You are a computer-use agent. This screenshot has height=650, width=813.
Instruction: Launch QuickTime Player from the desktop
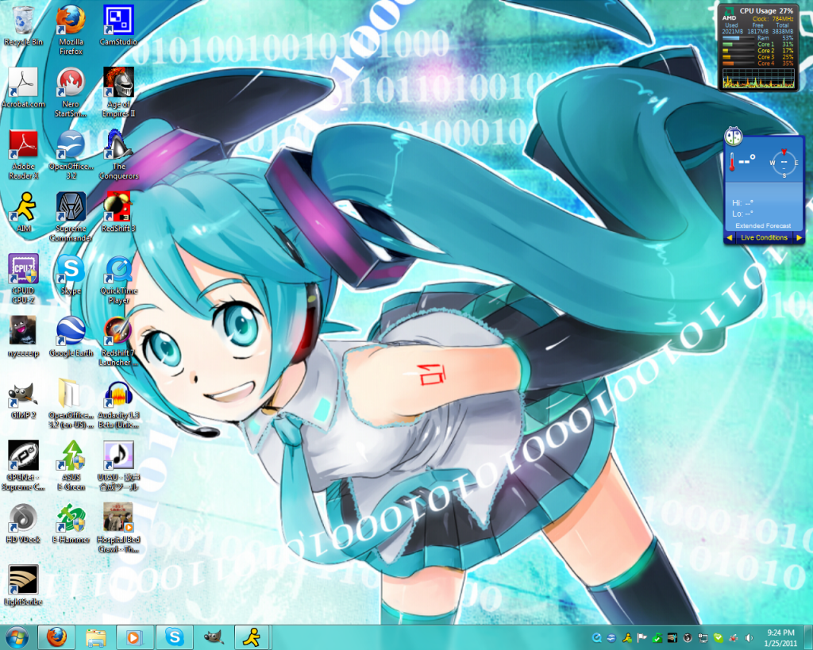click(119, 279)
